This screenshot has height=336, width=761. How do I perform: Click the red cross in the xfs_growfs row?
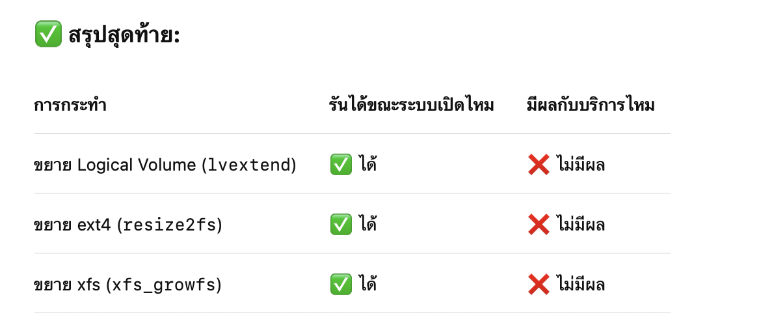pyautogui.click(x=539, y=285)
